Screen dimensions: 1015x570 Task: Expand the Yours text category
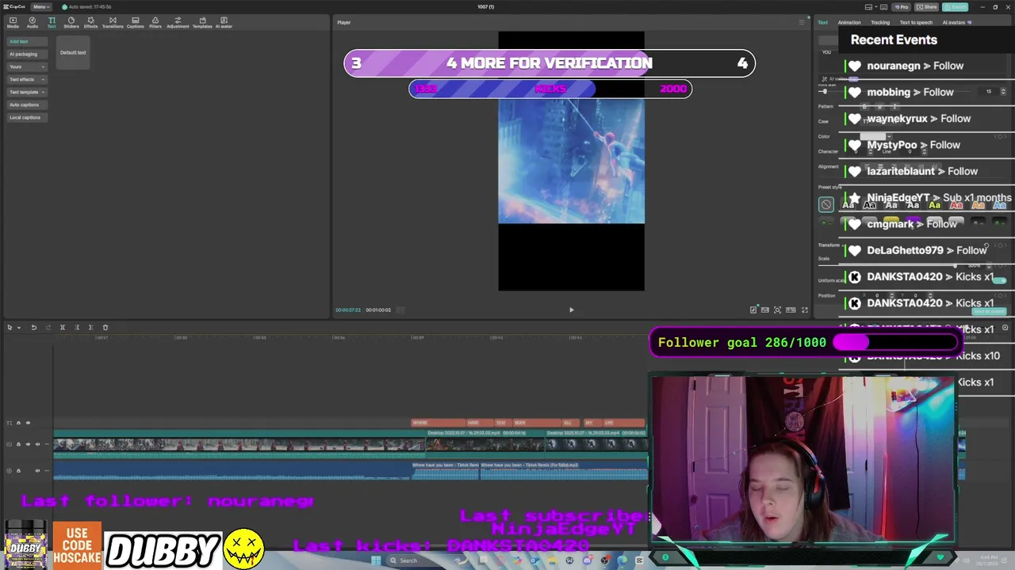click(x=27, y=66)
